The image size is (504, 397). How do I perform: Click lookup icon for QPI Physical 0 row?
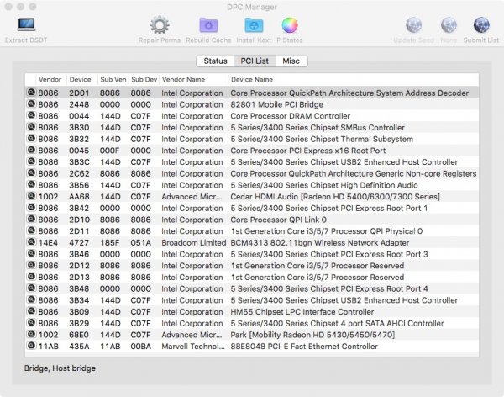[x=31, y=230]
